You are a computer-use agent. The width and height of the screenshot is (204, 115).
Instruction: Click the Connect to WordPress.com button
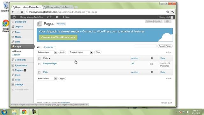(x=58, y=37)
